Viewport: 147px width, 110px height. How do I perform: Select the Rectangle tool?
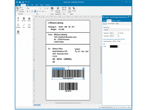click(18, 26)
